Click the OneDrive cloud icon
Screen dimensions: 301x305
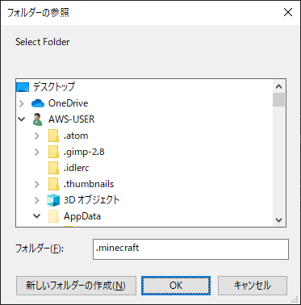[38, 103]
